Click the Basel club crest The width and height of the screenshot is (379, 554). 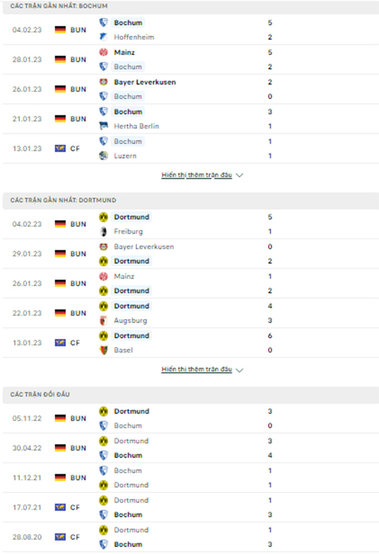(103, 350)
